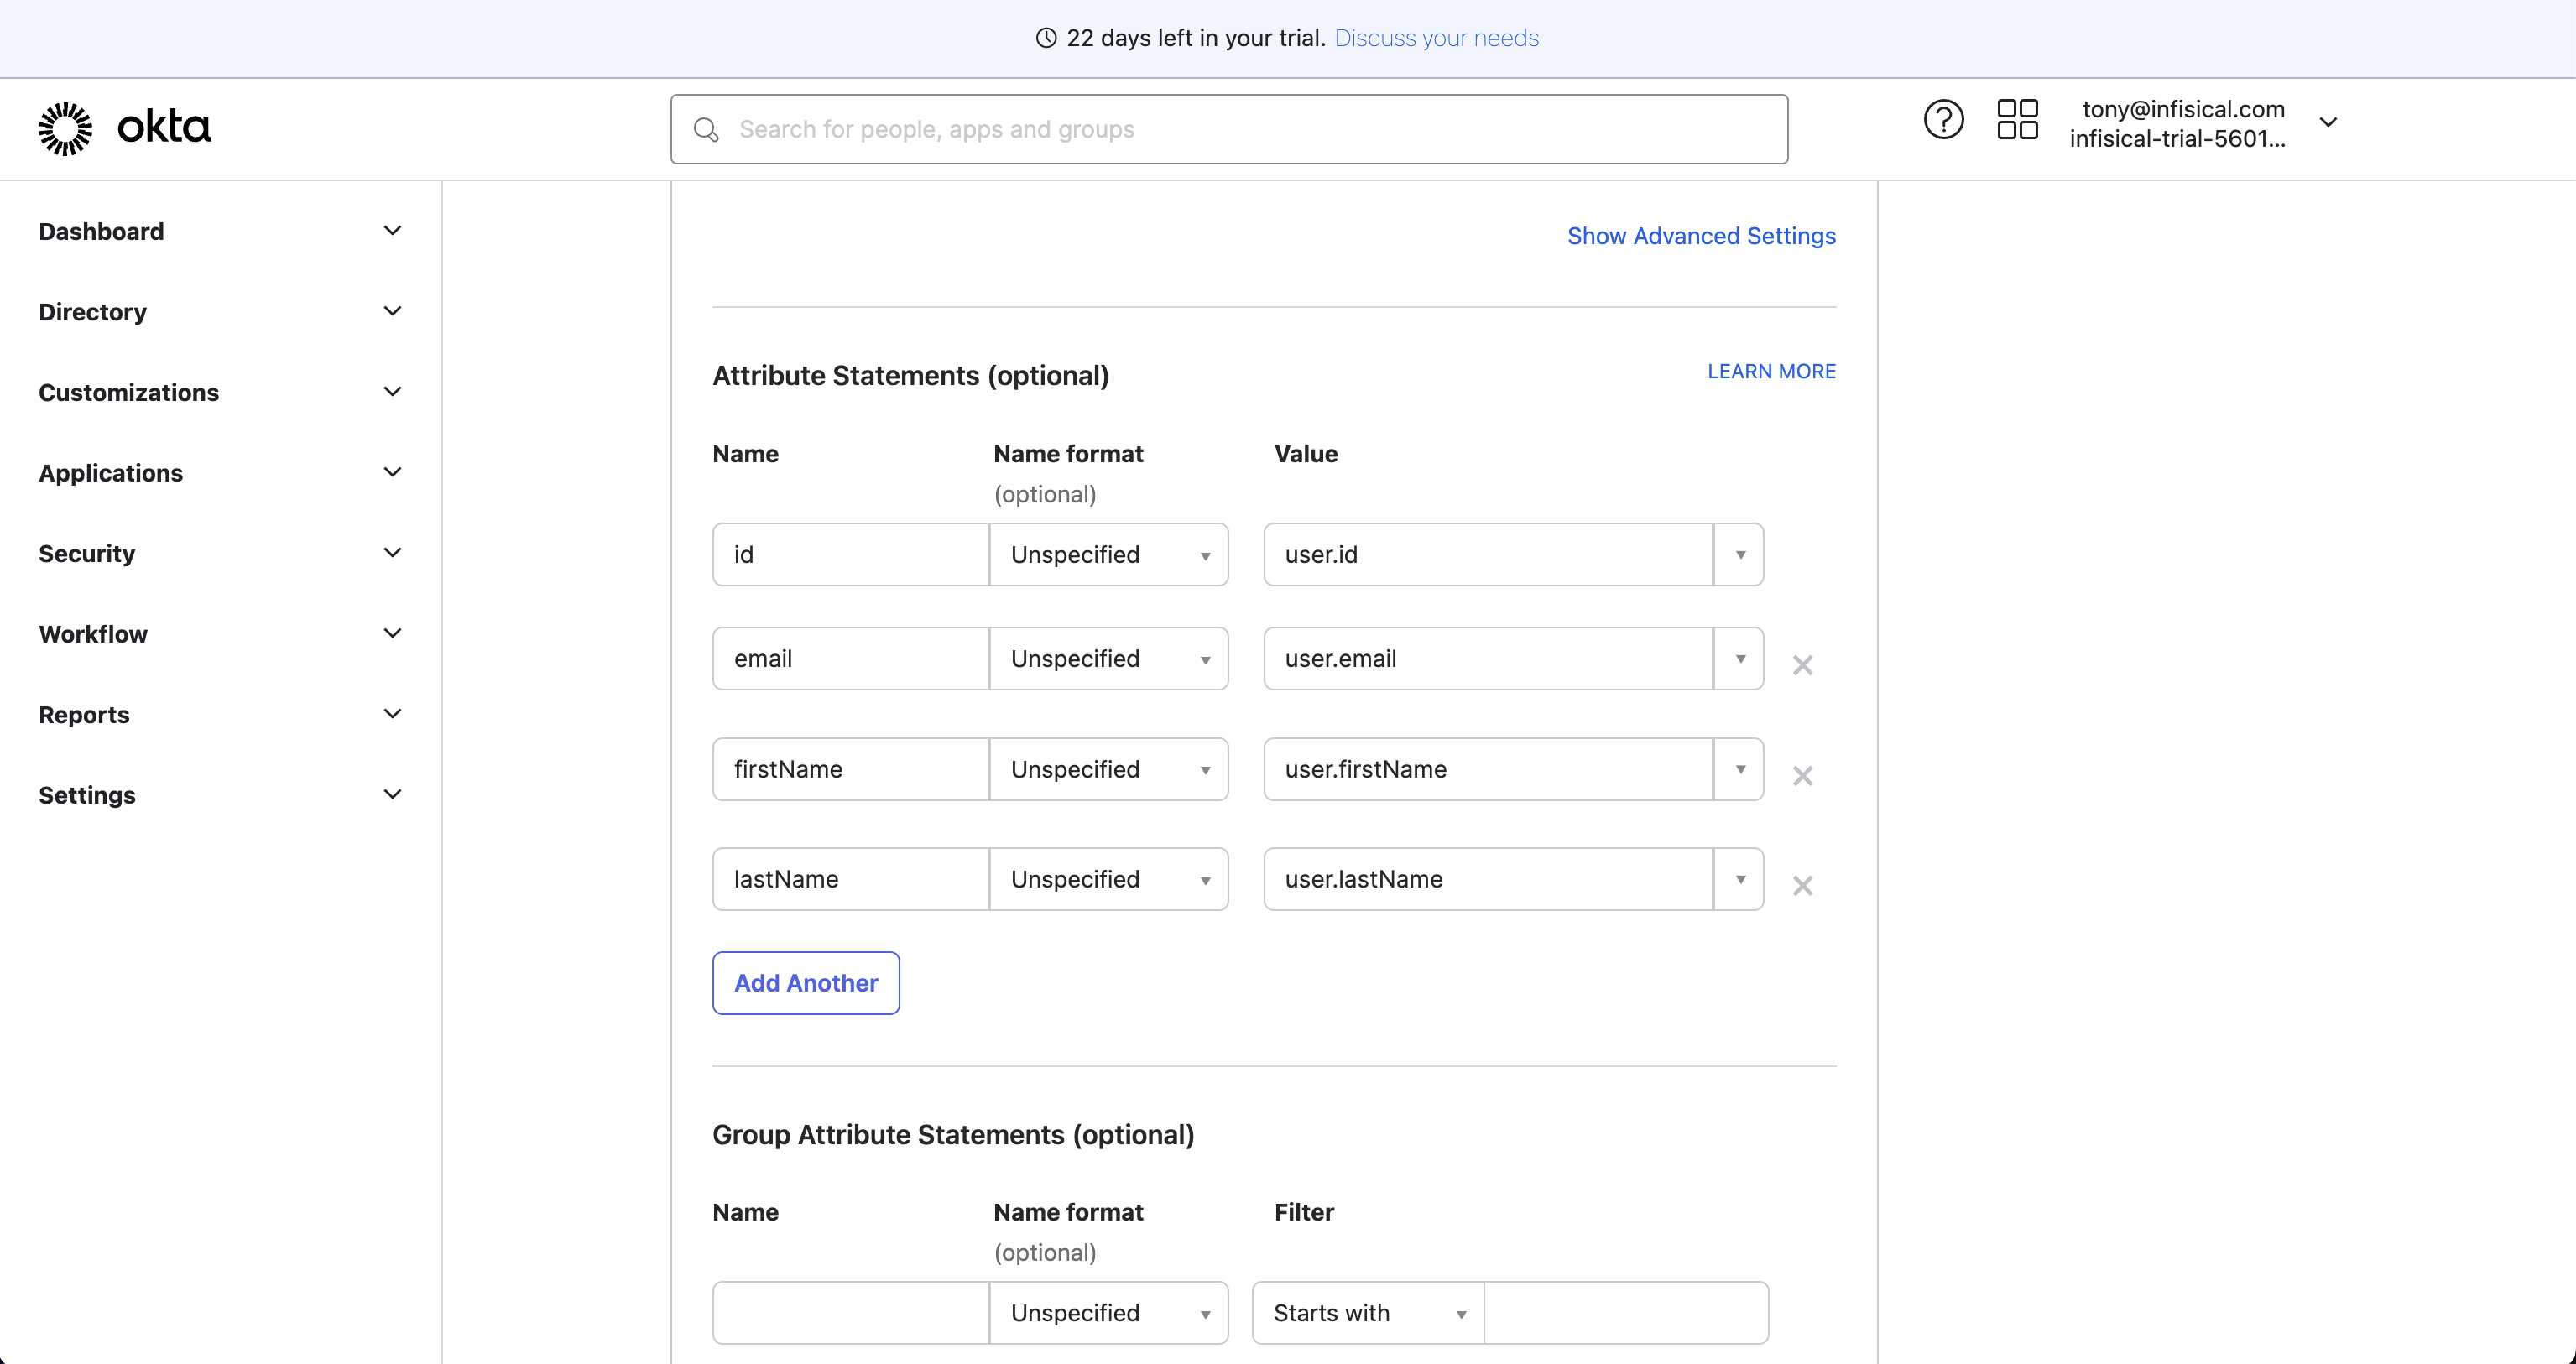The width and height of the screenshot is (2576, 1364).
Task: Open Customizations in the sidebar
Action: [129, 392]
